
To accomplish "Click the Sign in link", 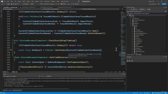I will 150,1.
